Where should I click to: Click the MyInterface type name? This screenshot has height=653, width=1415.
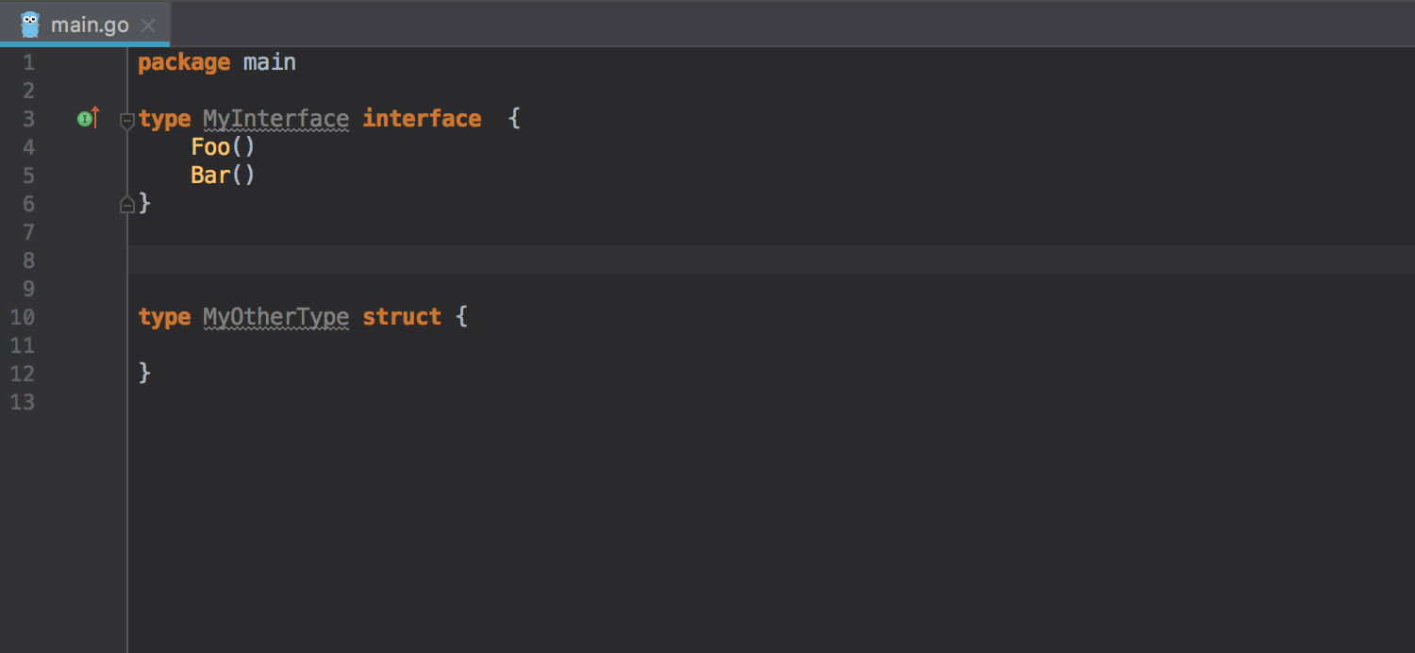pos(275,119)
